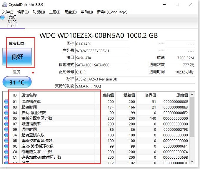
Task: Click status orb for 断电磁头缩回计数 row
Action: click(x=6, y=152)
